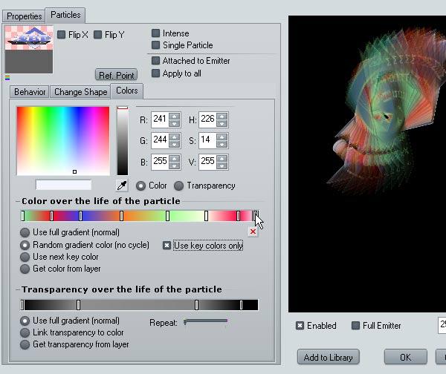Toggle Use key colors only

click(167, 246)
